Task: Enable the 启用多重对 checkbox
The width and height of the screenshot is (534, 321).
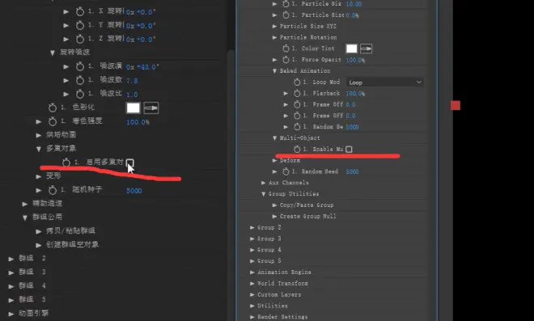Action: click(129, 163)
